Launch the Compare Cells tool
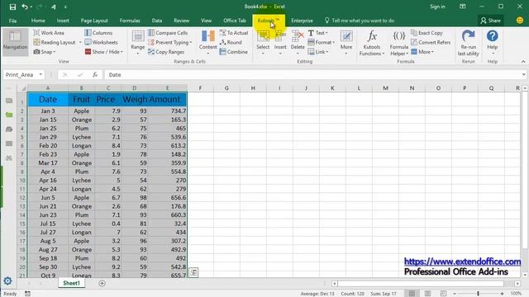Screen dimensions: 529x297 pyautogui.click(x=168, y=33)
